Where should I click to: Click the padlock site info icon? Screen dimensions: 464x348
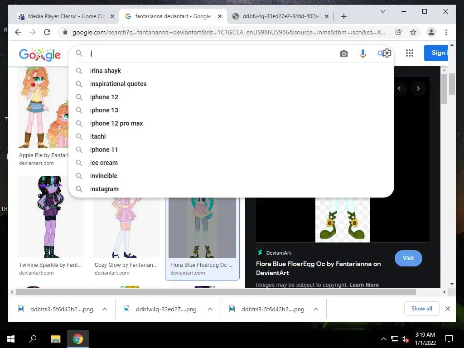[65, 32]
